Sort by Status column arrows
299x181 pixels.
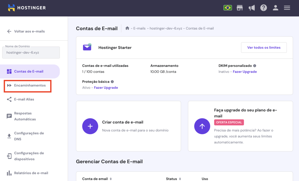tap(180, 179)
